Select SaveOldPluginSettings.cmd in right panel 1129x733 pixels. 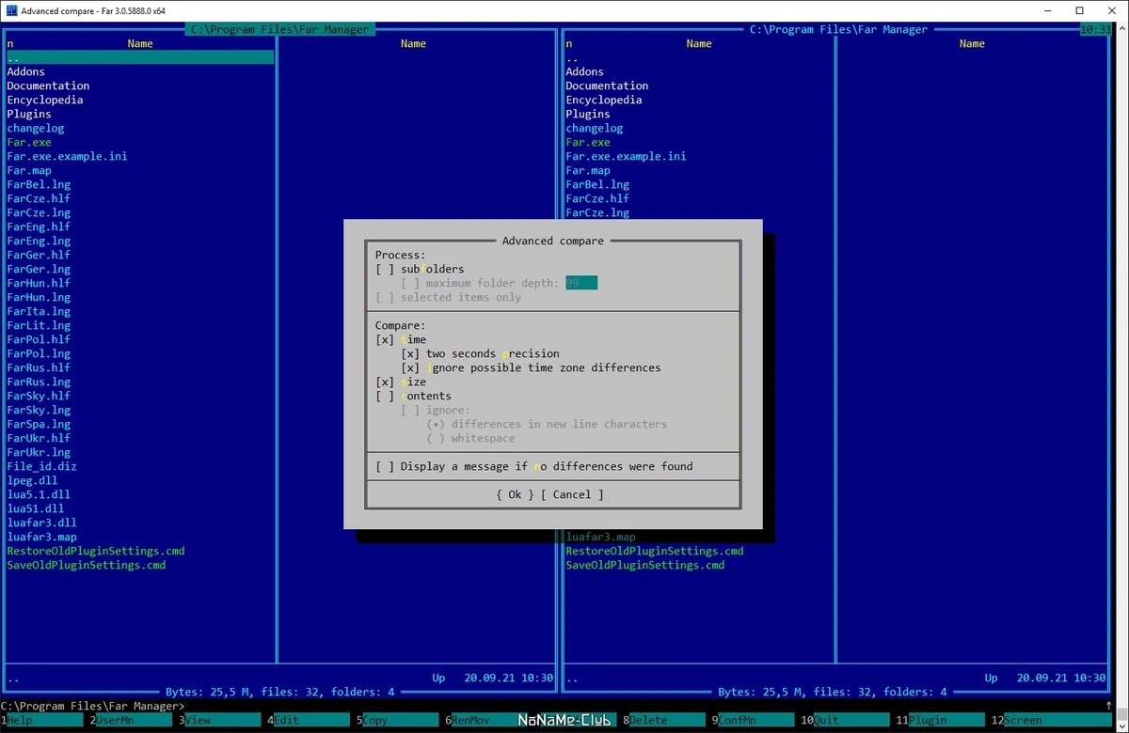(645, 565)
